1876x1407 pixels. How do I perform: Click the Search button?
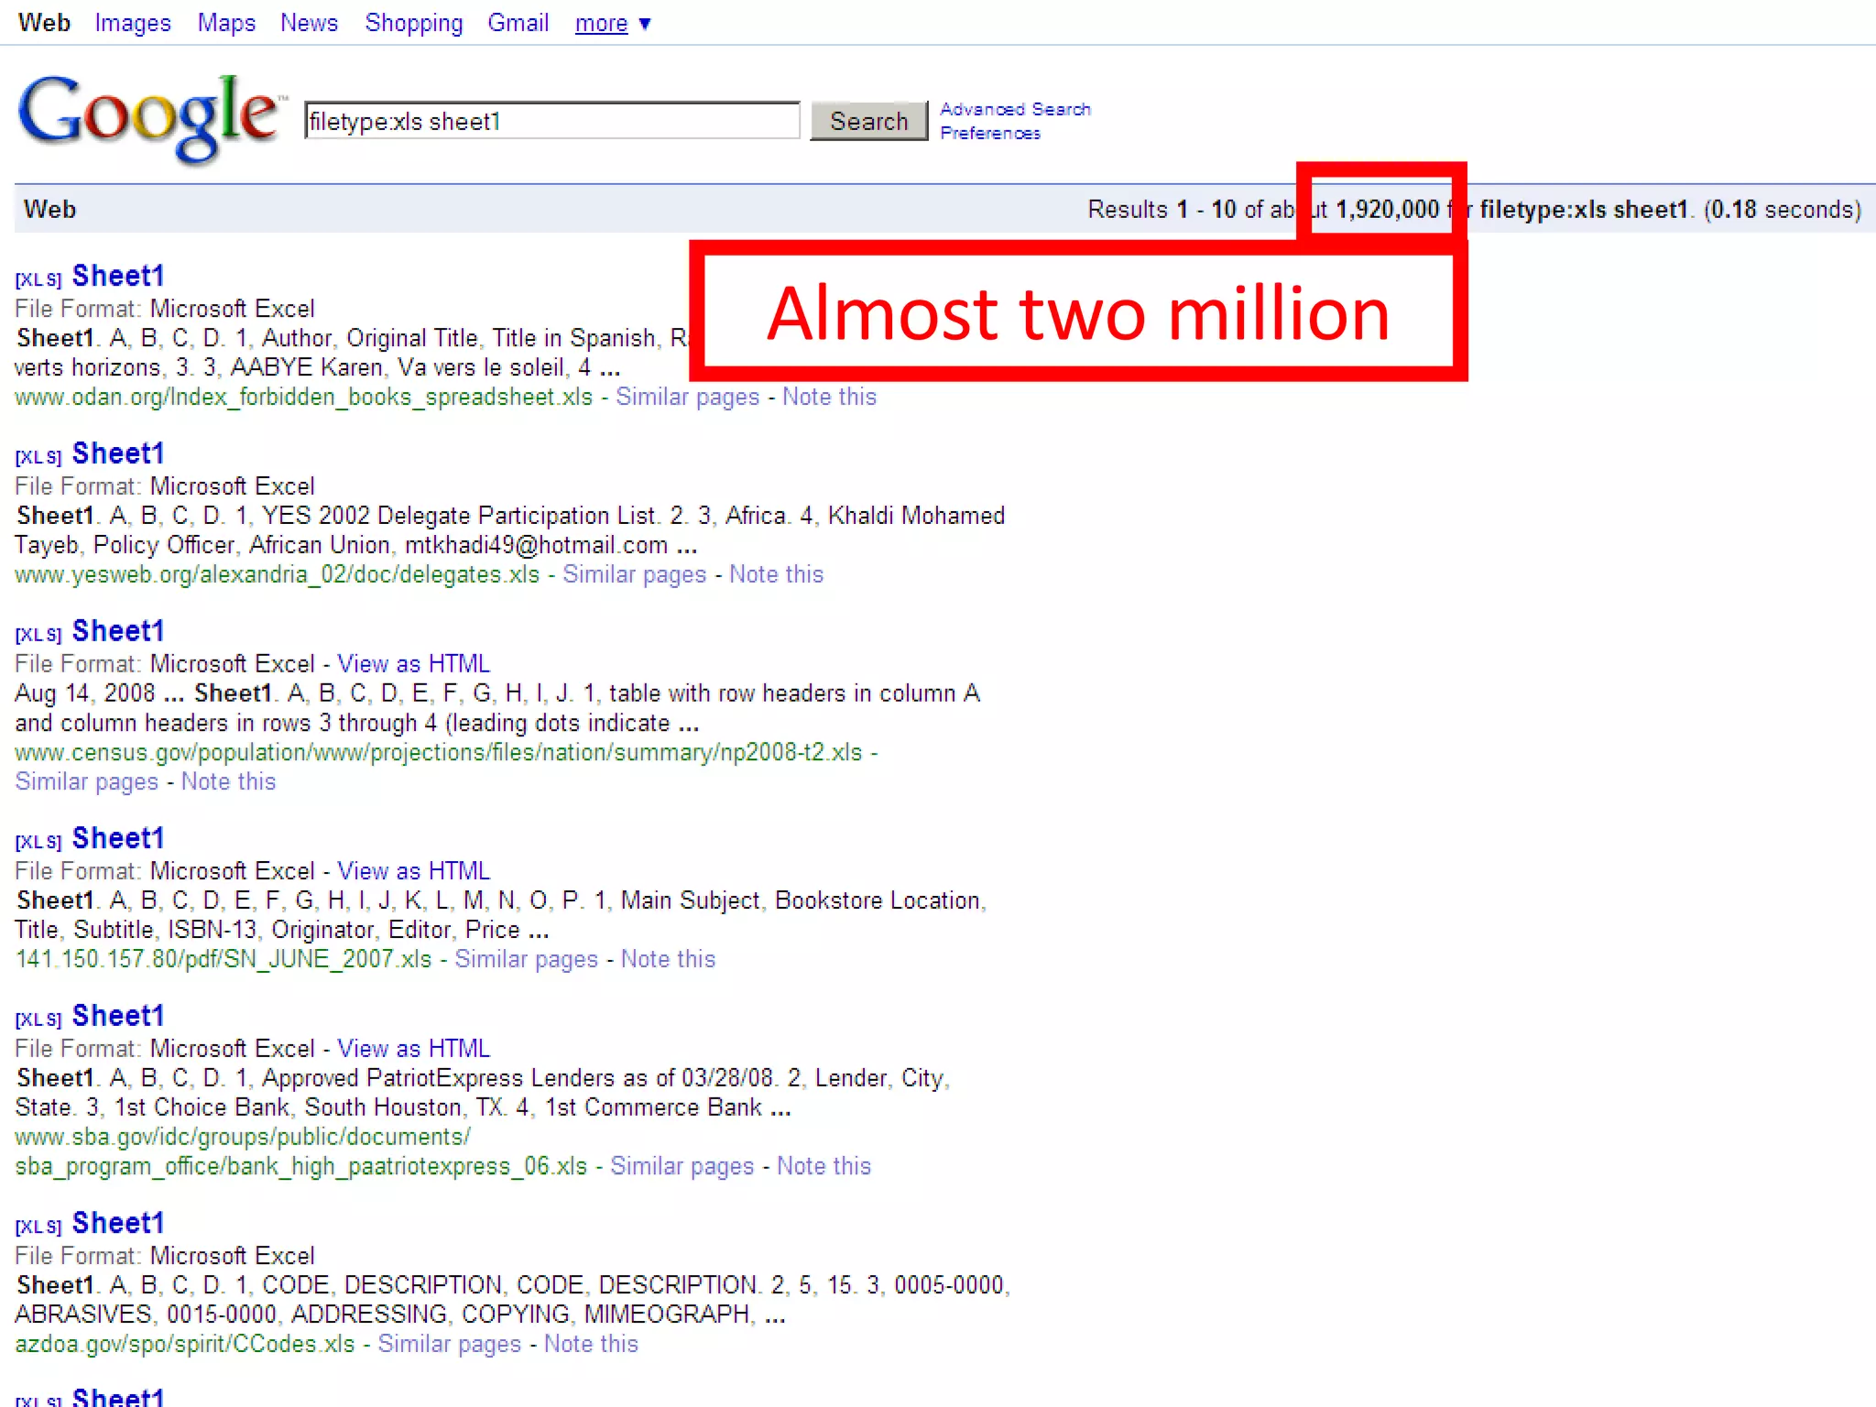click(x=868, y=121)
